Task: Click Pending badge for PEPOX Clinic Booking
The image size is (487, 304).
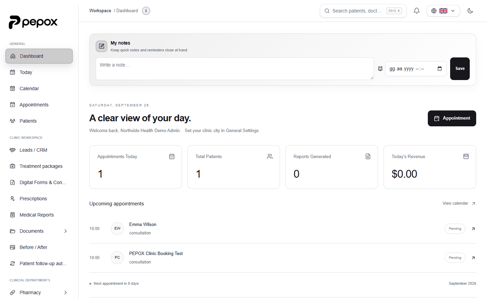Action: (x=455, y=258)
